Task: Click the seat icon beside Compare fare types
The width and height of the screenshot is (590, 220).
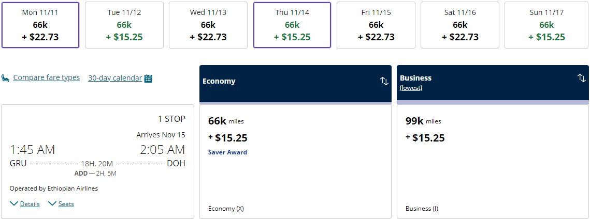Action: [5, 78]
